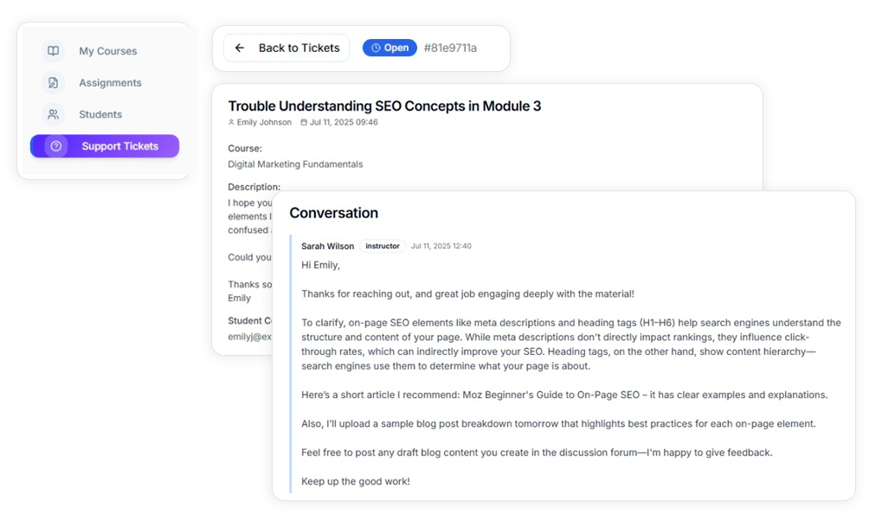The height and width of the screenshot is (528, 882).
Task: Click the Trouble Understanding SEO Concepts ticket title
Action: (384, 106)
